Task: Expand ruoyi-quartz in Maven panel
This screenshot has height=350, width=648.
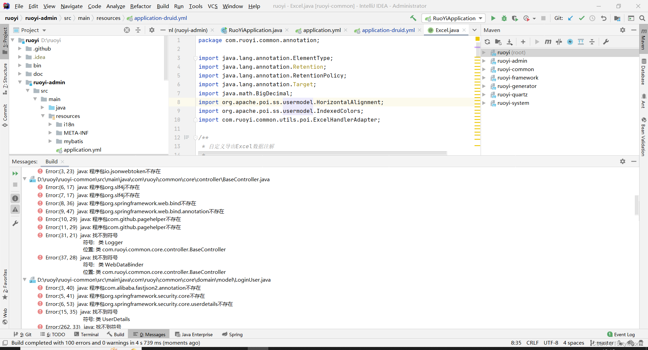Action: [x=484, y=94]
